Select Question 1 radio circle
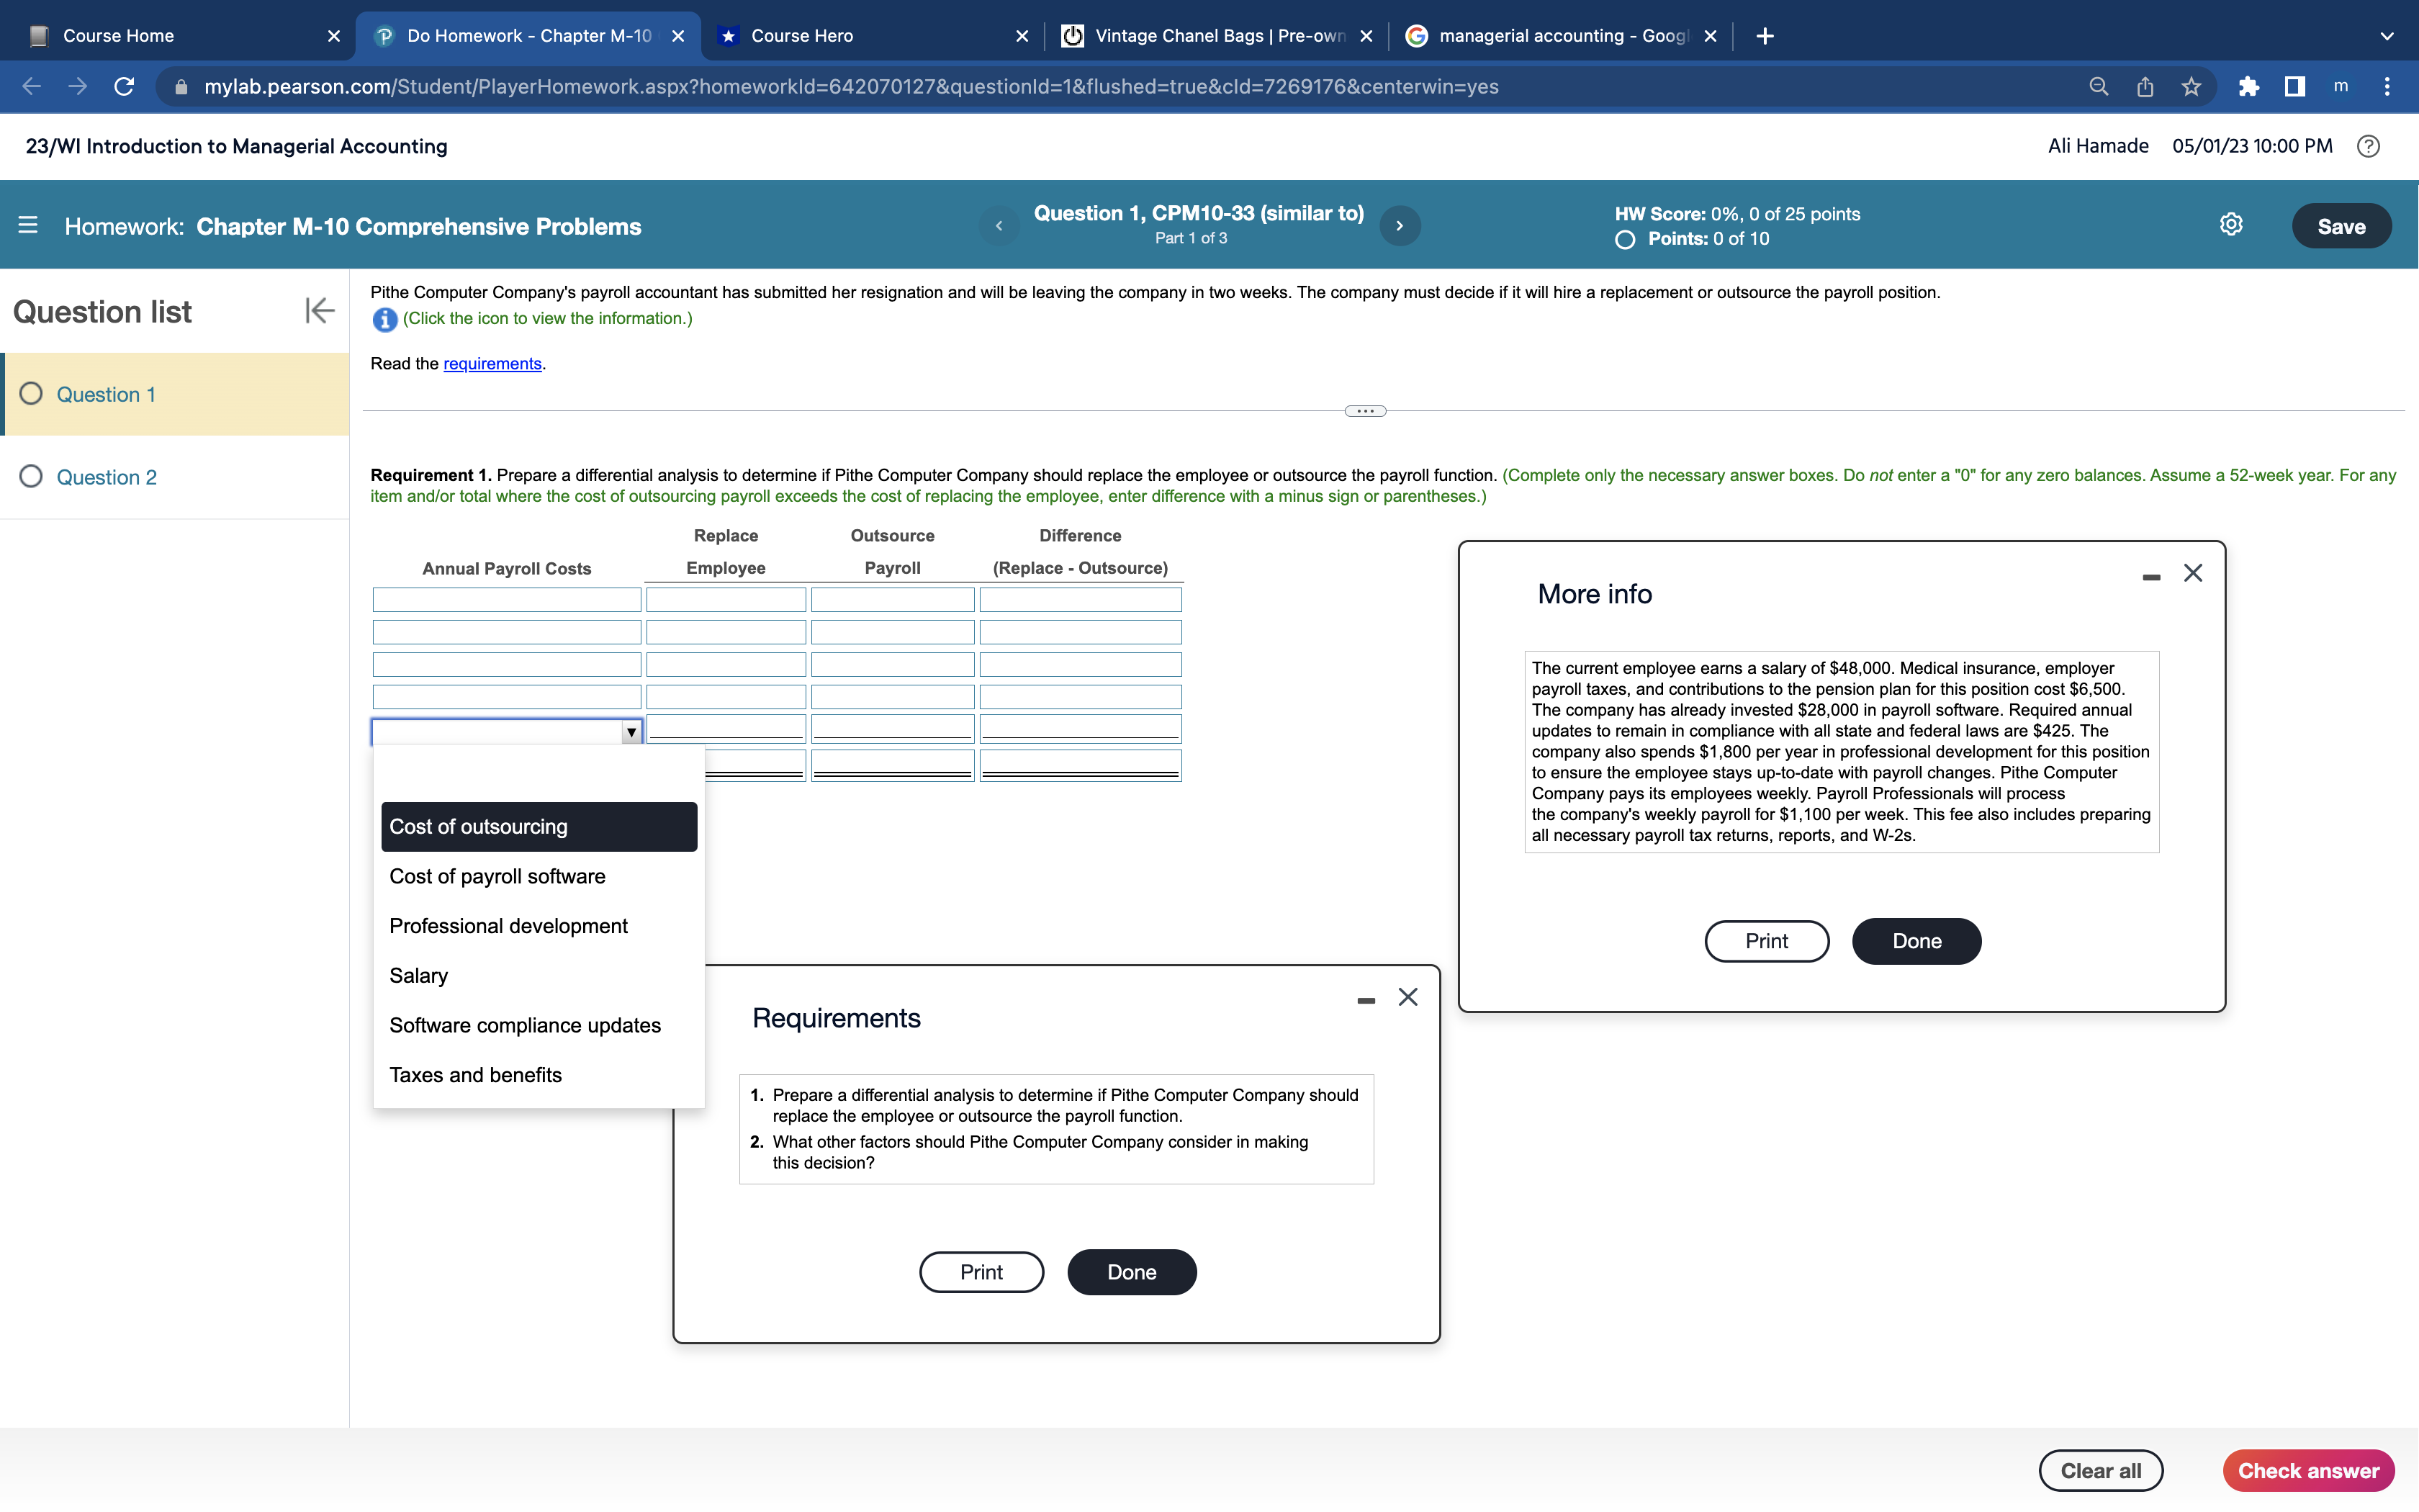The image size is (2419, 1512). click(32, 394)
